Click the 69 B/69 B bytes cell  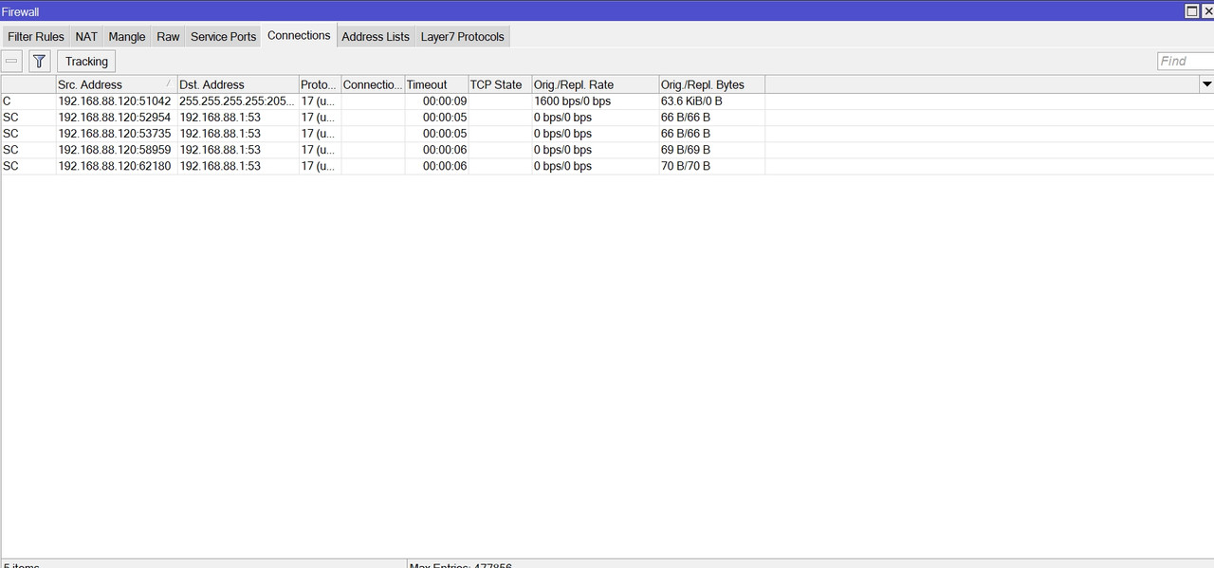tap(712, 150)
